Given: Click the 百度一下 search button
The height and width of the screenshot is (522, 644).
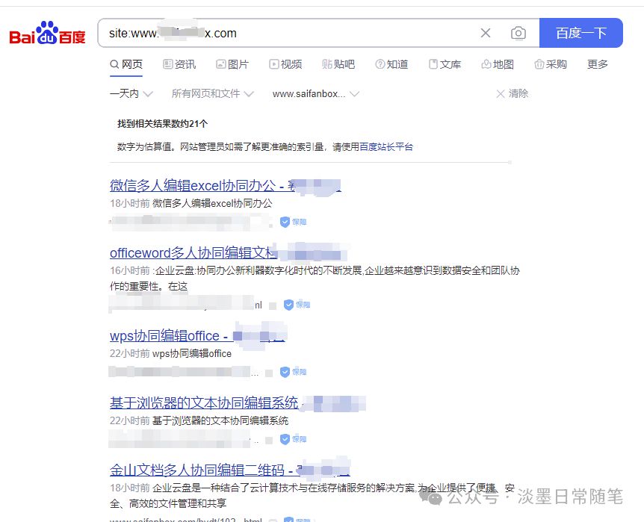Looking at the screenshot, I should tap(580, 33).
